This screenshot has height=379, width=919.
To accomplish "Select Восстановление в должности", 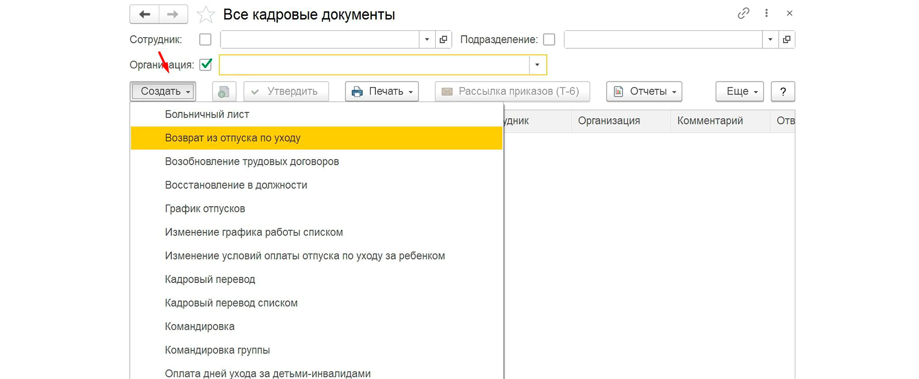I will [x=316, y=185].
